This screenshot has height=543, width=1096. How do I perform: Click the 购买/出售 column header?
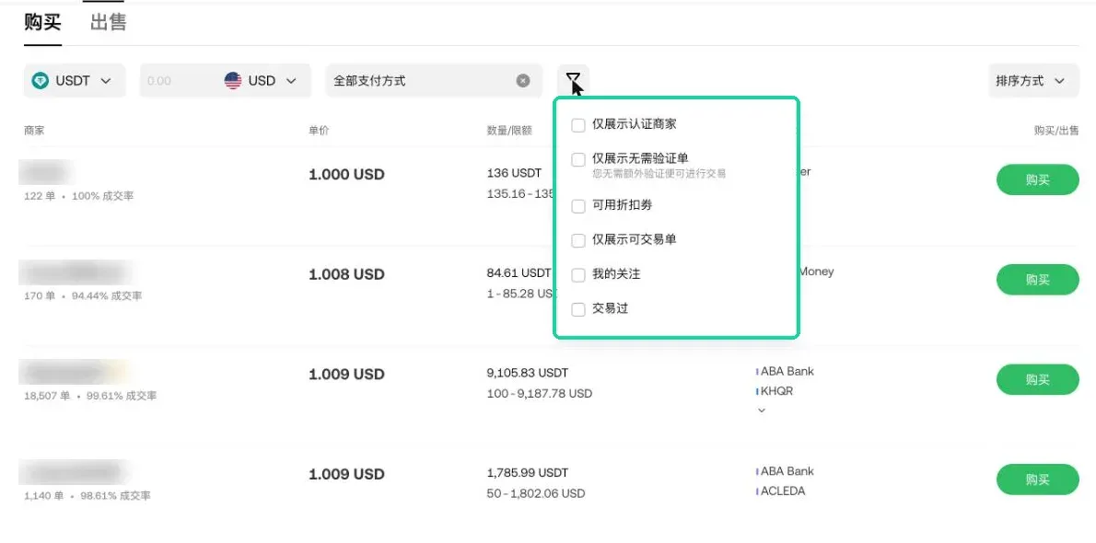[x=1056, y=131]
